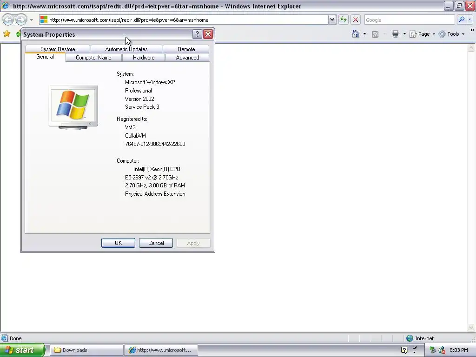Viewport: 476px width, 357px height.
Task: Click the IE page scrollbar down arrow
Action: point(471,327)
